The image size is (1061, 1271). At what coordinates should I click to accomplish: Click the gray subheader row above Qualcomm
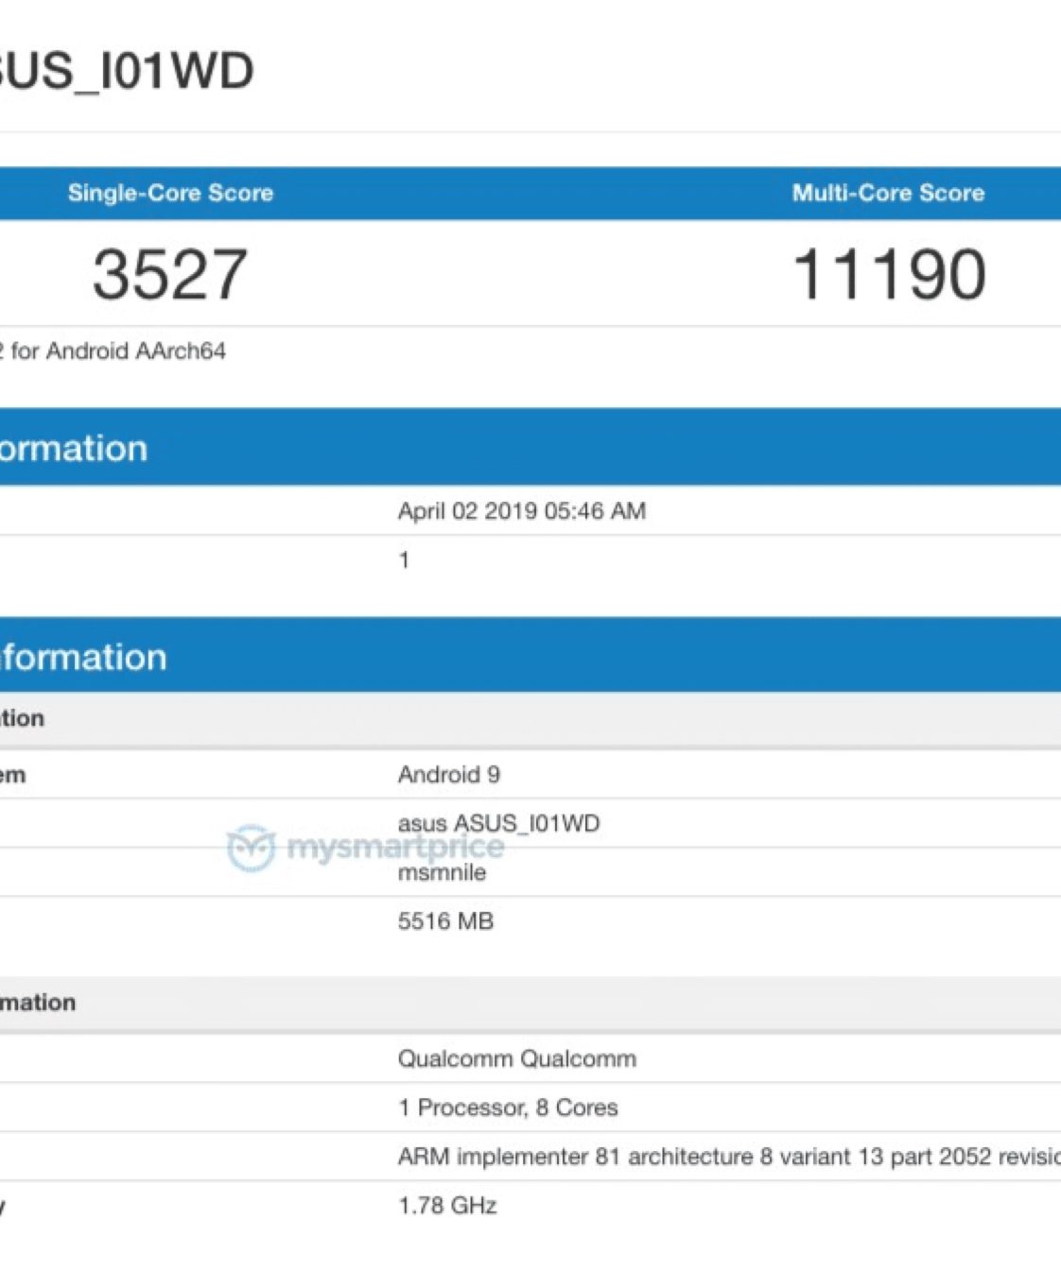(530, 1003)
